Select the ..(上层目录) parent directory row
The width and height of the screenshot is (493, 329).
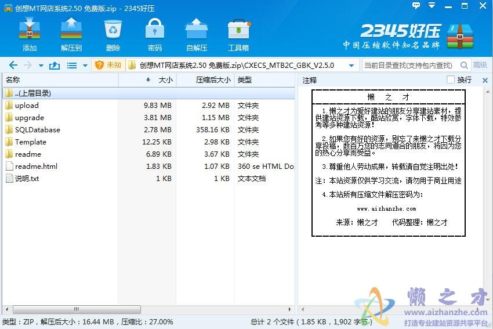pyautogui.click(x=149, y=93)
